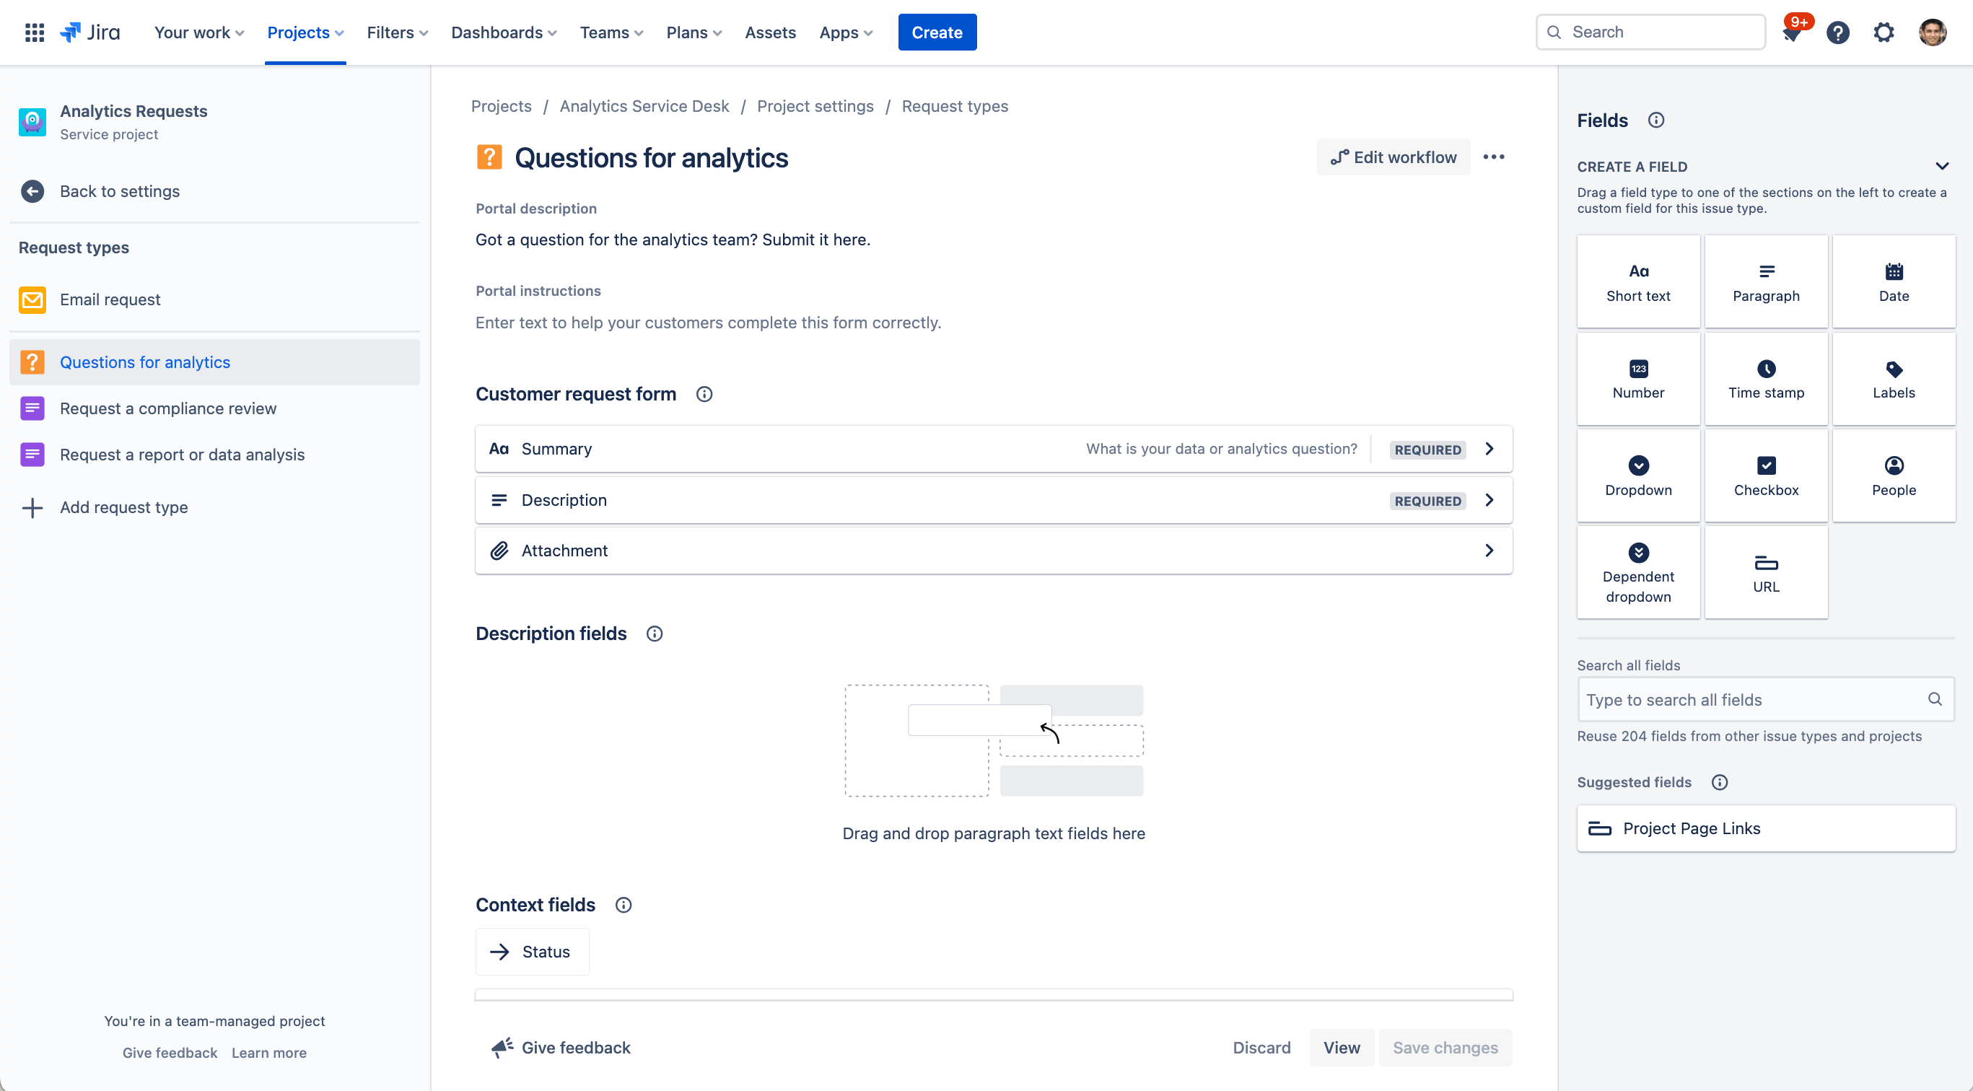The width and height of the screenshot is (1973, 1091).
Task: Click the three-dot options menu button
Action: [1494, 157]
